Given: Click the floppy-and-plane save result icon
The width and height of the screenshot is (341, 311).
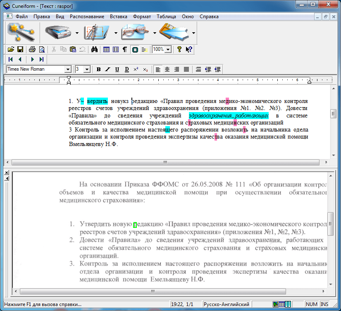Looking at the screenshot, I should tap(174, 33).
